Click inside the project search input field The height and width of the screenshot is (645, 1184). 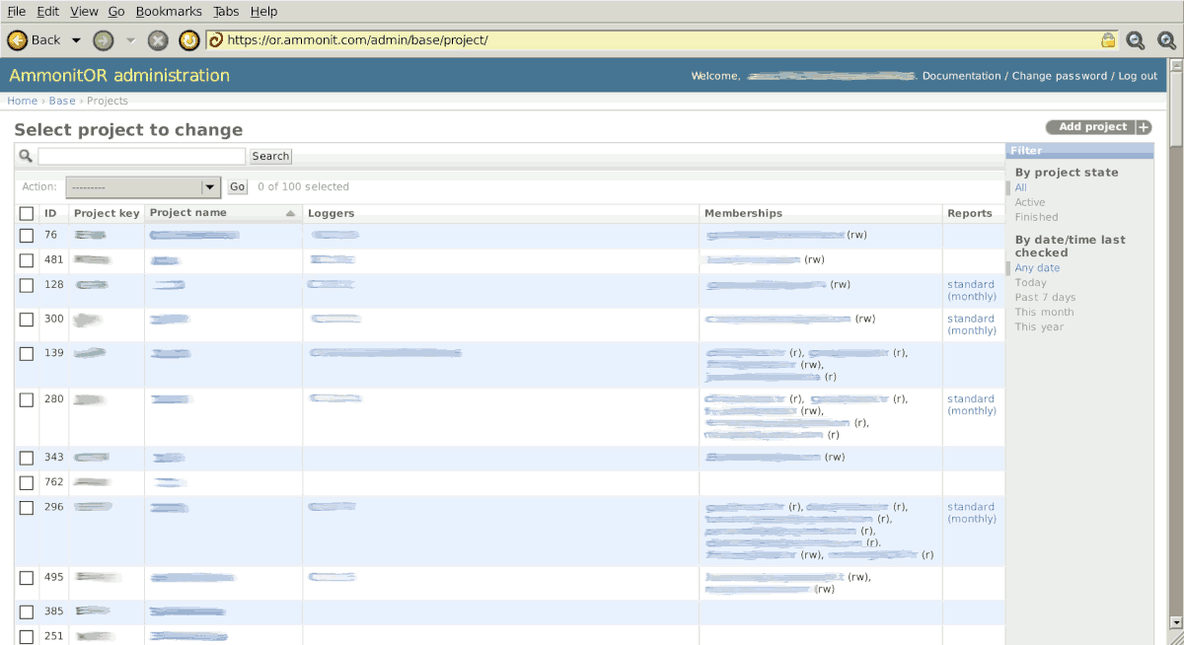click(x=141, y=156)
